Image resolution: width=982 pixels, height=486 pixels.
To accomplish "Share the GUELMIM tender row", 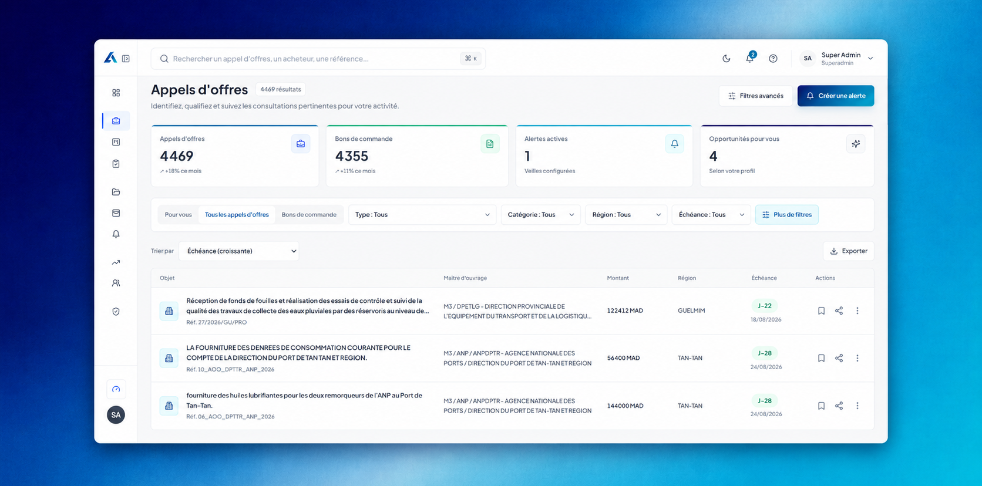I will pyautogui.click(x=839, y=311).
